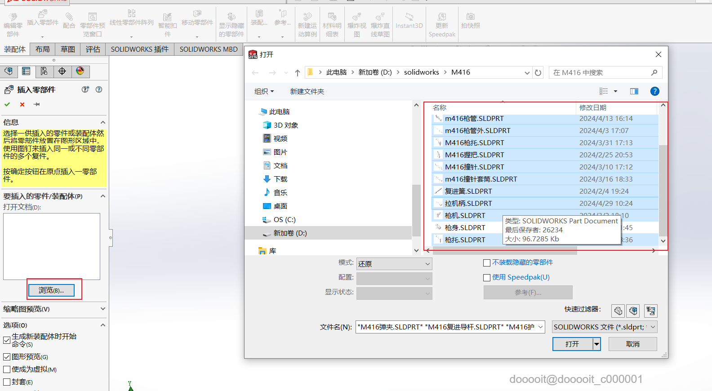
Task: Toggle 生成新装配体时开始命令 checkbox
Action: 7,340
